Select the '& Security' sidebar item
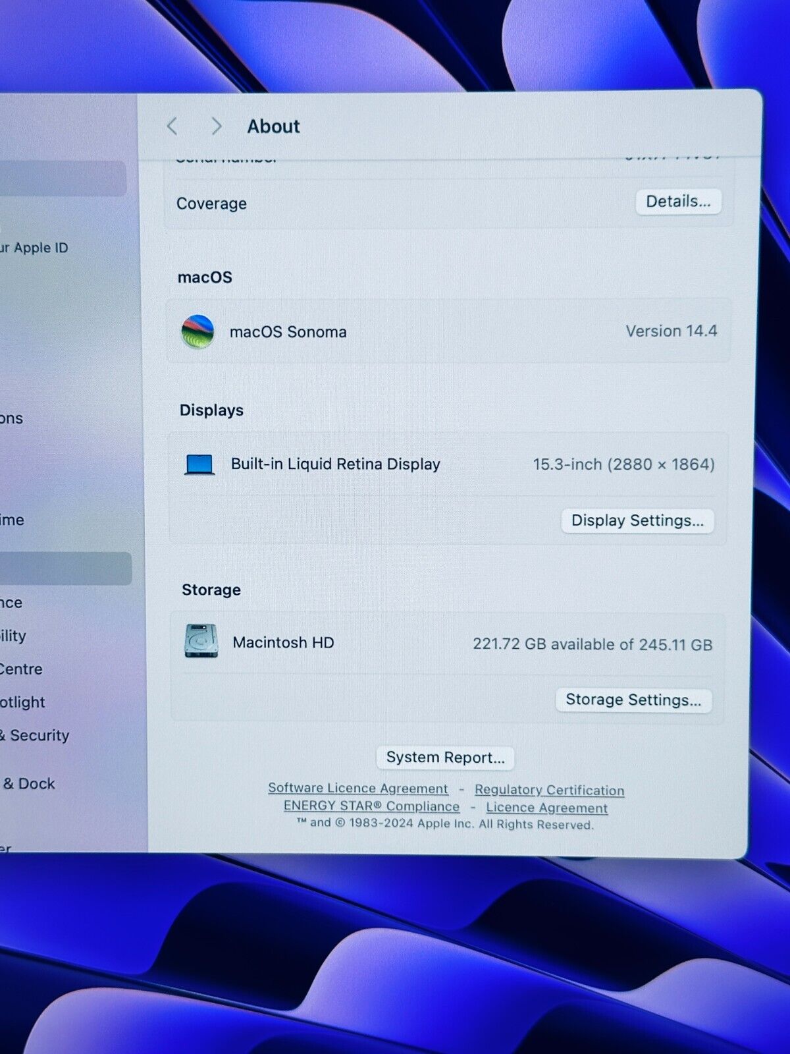790x1054 pixels. tap(34, 735)
